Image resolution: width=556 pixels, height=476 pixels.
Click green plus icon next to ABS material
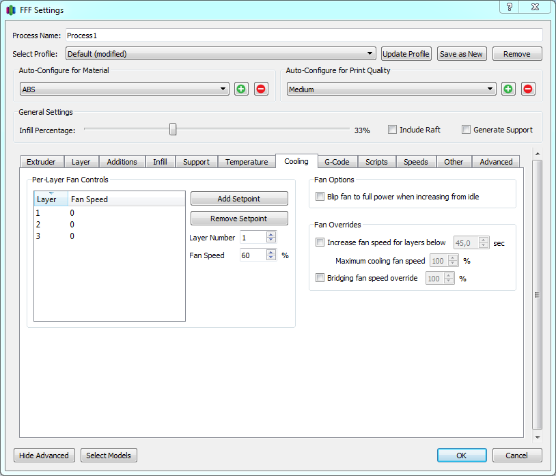(x=241, y=89)
